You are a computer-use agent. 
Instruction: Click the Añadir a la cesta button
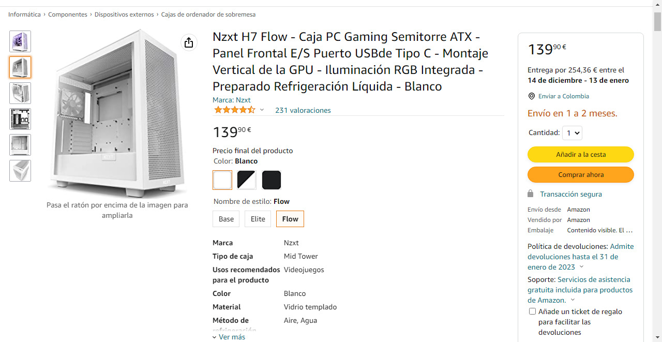coord(580,154)
